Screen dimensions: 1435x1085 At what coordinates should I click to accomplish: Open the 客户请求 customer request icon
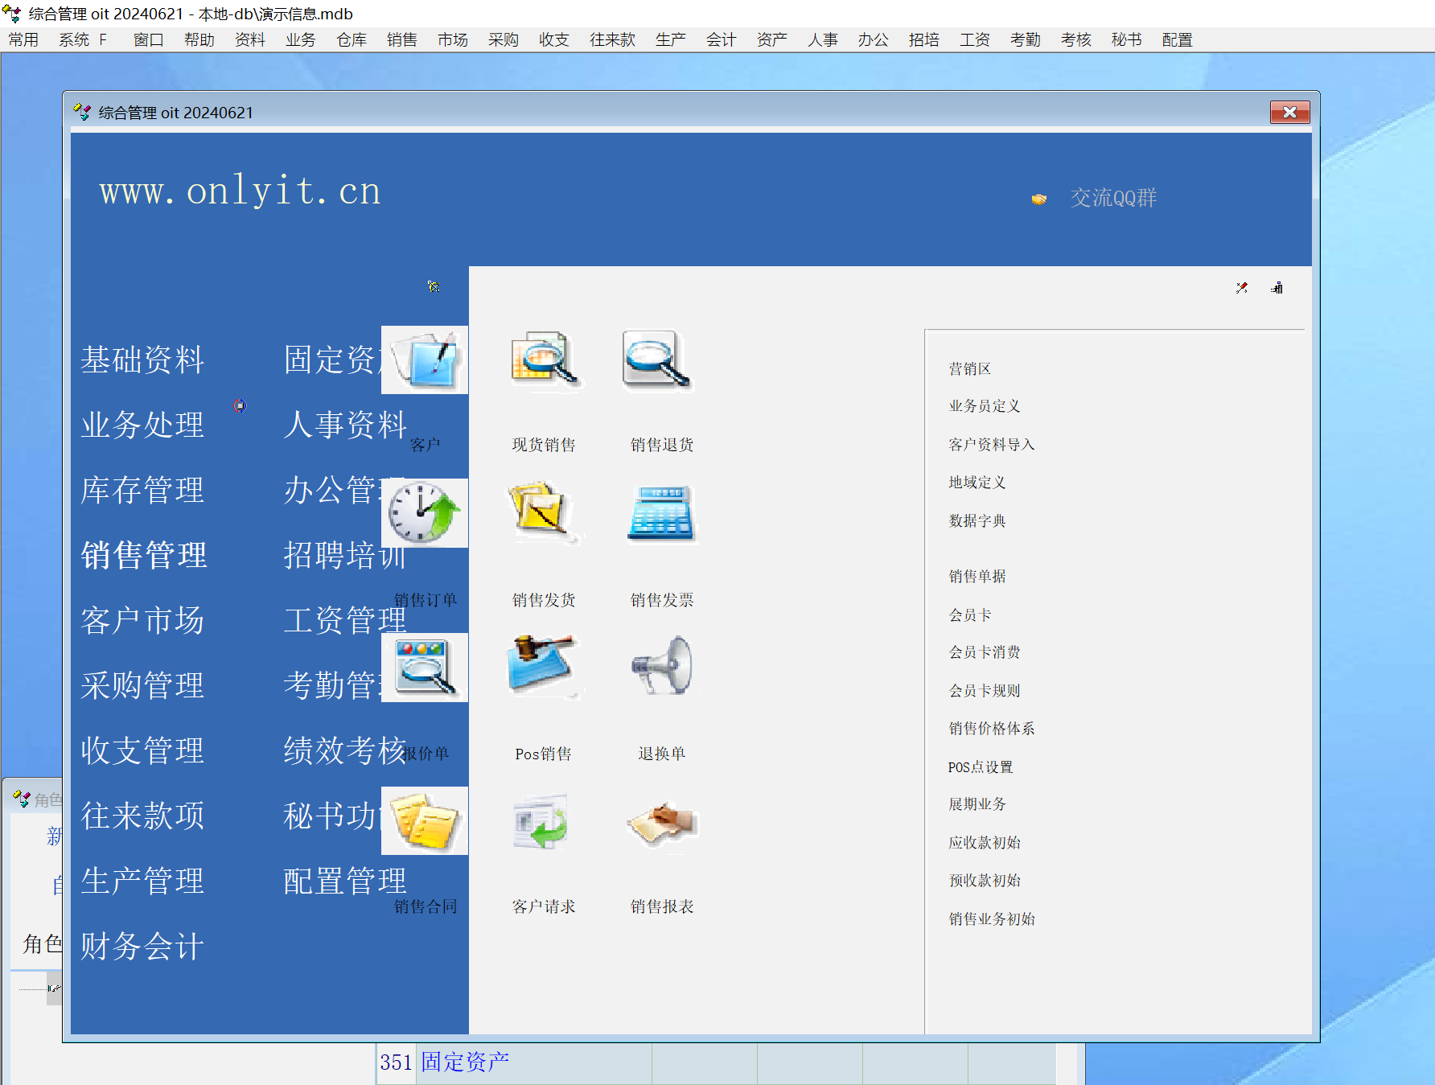point(542,821)
